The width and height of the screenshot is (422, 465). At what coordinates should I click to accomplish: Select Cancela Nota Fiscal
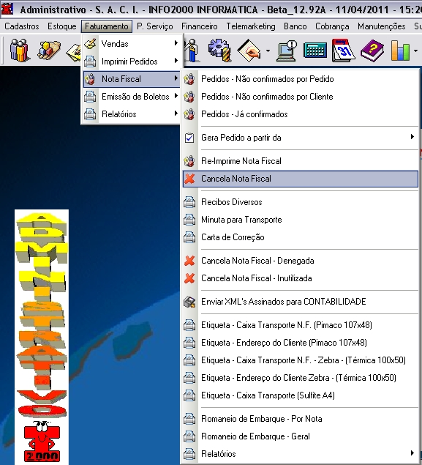301,179
